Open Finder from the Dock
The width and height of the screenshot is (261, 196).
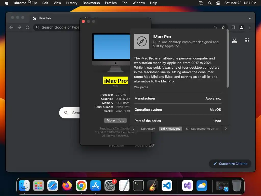click(24, 186)
